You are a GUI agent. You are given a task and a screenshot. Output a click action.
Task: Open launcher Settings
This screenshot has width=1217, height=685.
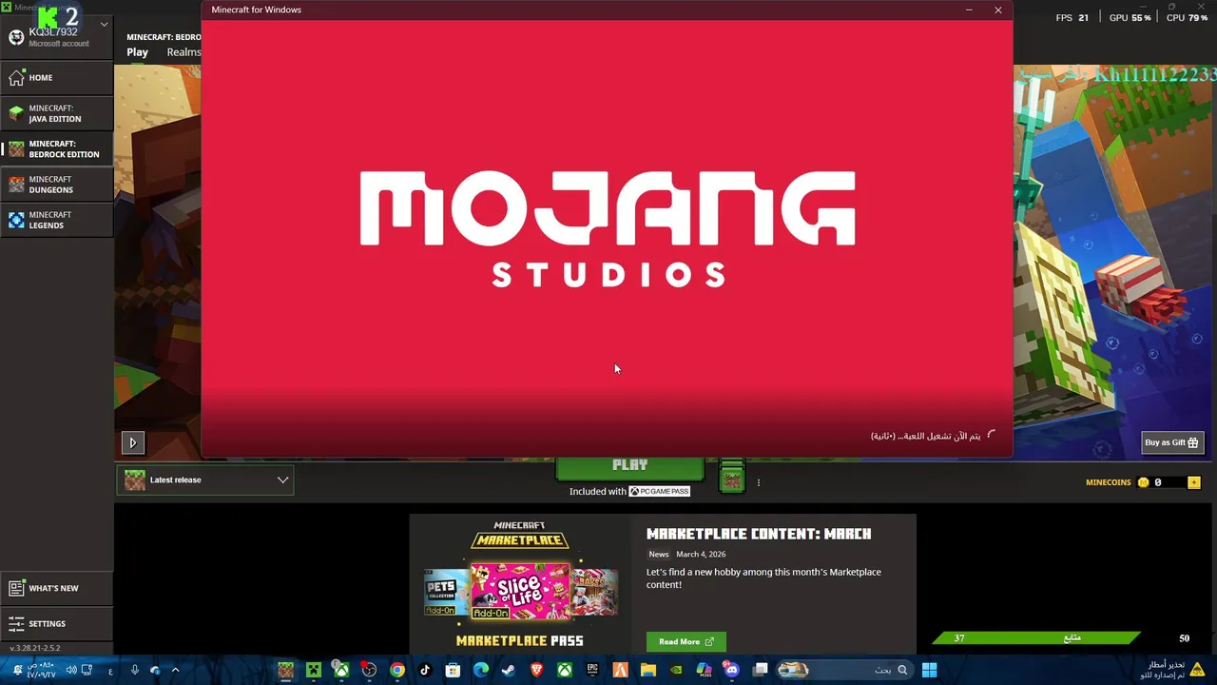56,623
